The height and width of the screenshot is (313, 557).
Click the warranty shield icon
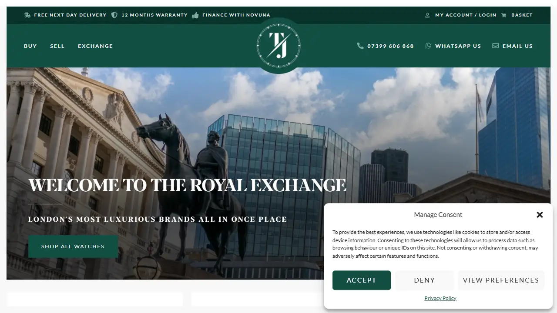[x=114, y=15]
